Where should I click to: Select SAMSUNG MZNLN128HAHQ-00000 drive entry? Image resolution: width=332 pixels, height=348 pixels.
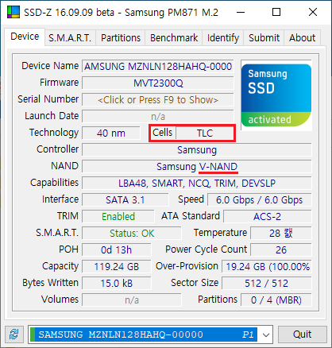coord(144,334)
